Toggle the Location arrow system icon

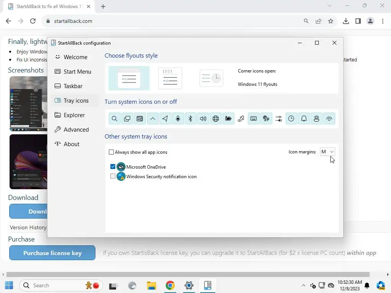click(x=165, y=119)
